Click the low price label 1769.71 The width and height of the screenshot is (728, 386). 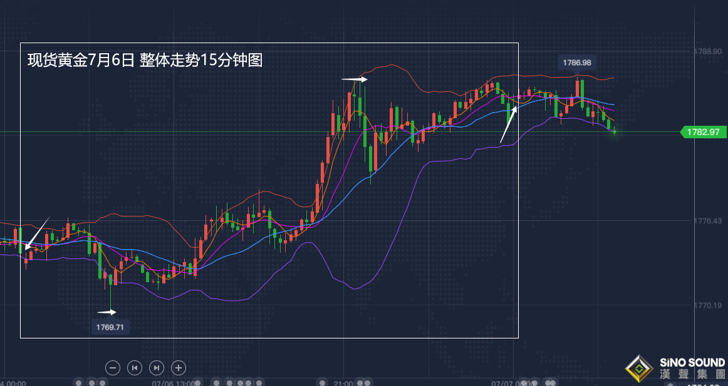tap(110, 327)
